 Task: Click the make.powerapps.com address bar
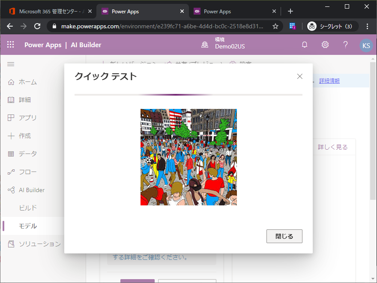(x=162, y=26)
